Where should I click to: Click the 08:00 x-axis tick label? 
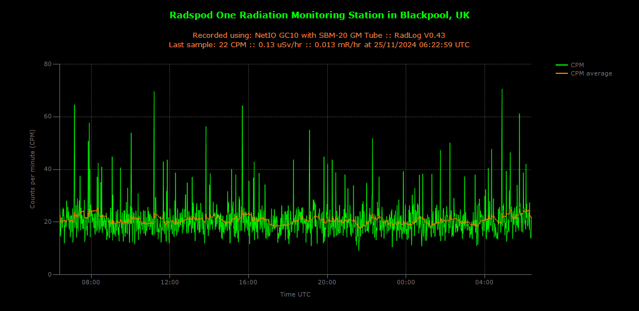coord(91,282)
